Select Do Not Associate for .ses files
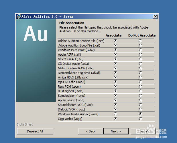This screenshot has height=143, width=177. (x=140, y=41)
